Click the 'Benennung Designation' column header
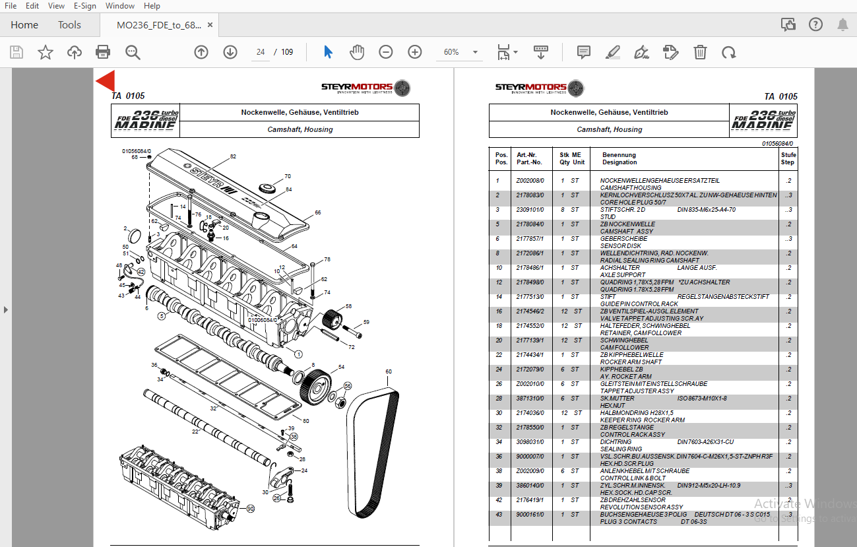Viewport: 857px width, 547px height. [619, 158]
